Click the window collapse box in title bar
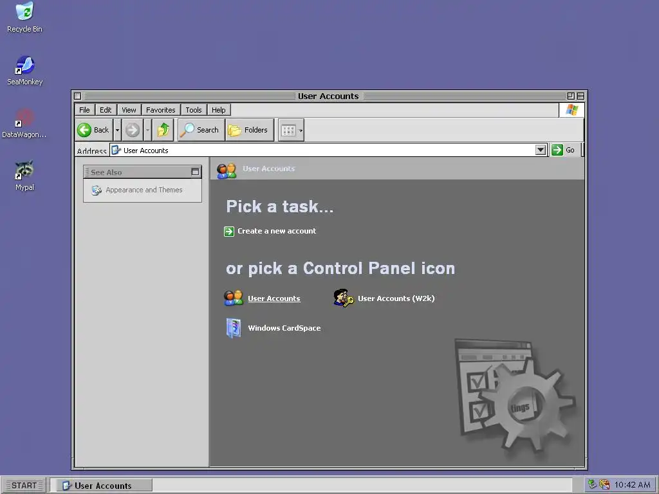Image resolution: width=659 pixels, height=494 pixels. click(x=580, y=96)
